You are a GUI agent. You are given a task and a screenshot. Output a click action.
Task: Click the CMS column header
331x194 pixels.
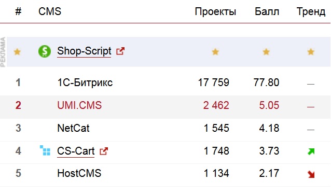50,11
